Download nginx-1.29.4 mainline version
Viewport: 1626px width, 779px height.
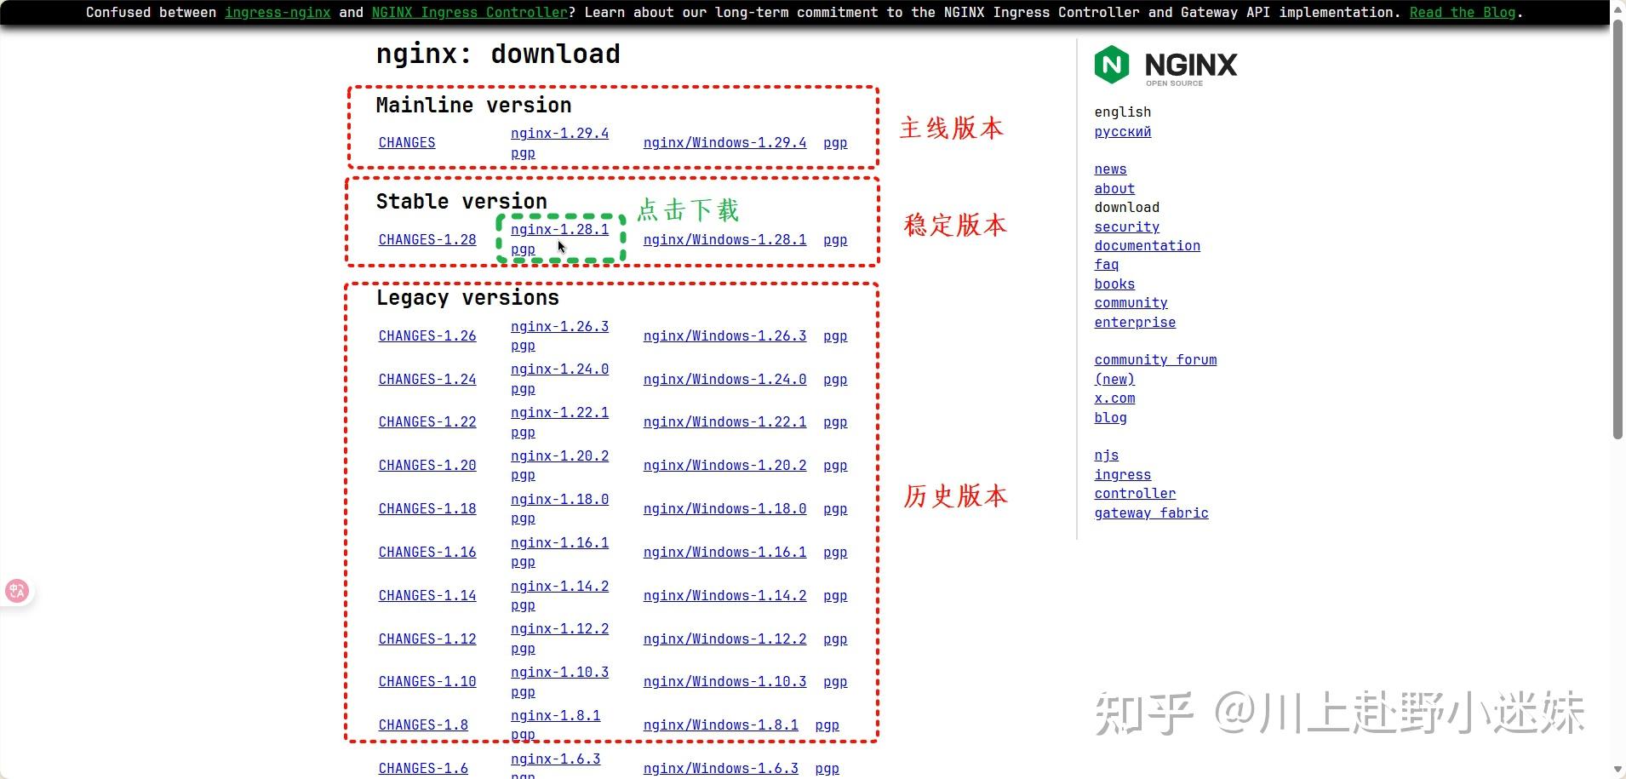(558, 133)
